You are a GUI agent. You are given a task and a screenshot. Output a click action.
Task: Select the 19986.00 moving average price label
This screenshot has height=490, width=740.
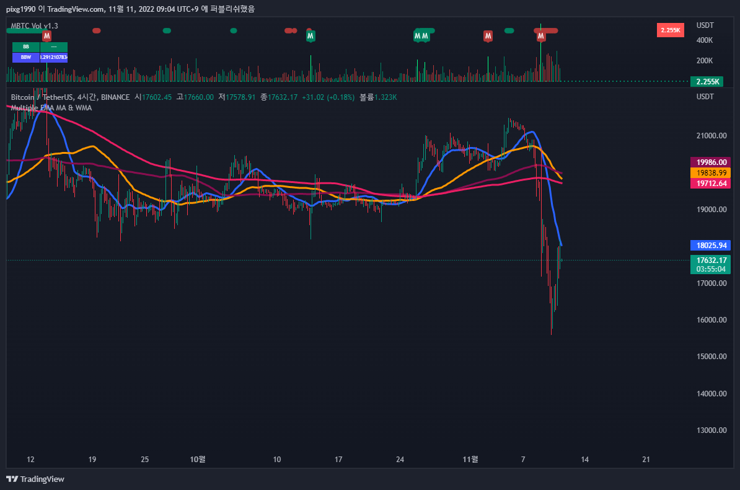click(x=711, y=162)
